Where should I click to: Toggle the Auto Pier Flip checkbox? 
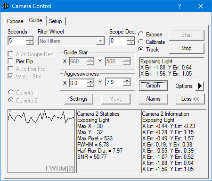tap(10, 69)
